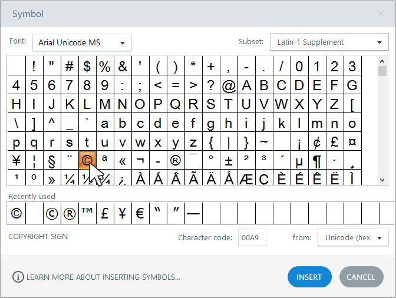Choose the pilcrow ¶ paragraph symbol
This screenshot has height=298, width=396.
317,160
